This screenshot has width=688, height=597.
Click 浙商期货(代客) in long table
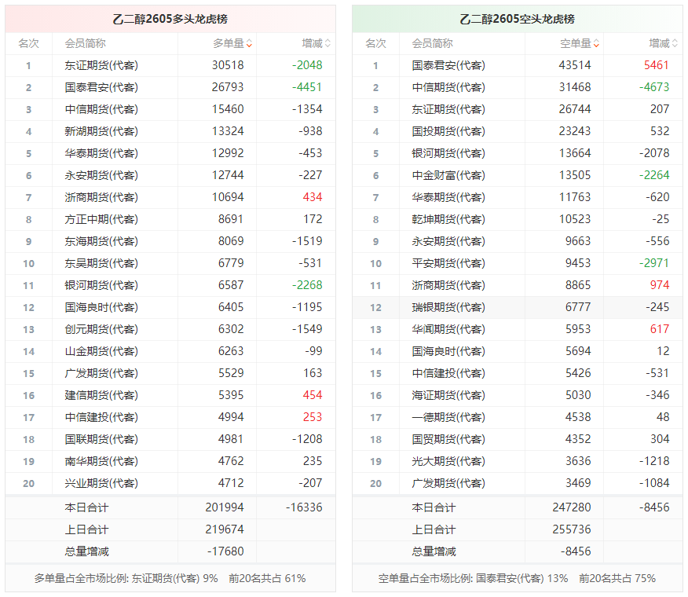click(101, 197)
